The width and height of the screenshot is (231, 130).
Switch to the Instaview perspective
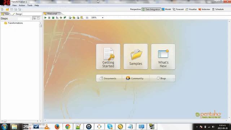(x=204, y=9)
